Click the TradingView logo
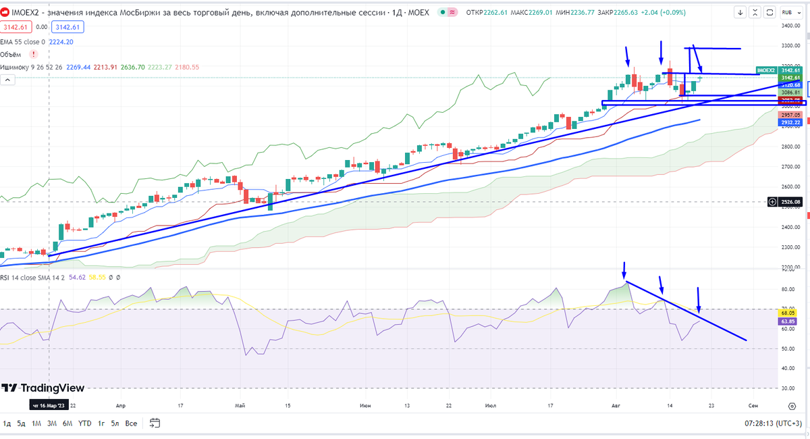 click(44, 389)
